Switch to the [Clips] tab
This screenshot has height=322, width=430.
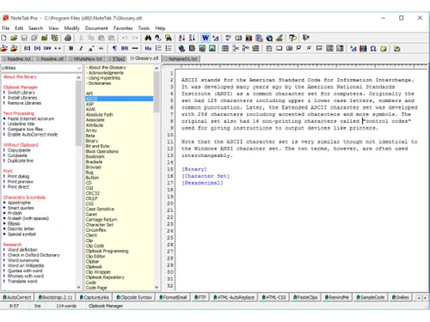(116, 59)
